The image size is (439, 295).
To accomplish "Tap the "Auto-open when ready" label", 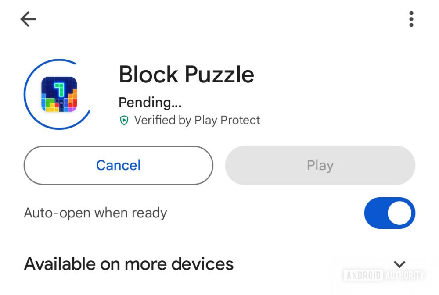I will 95,213.
